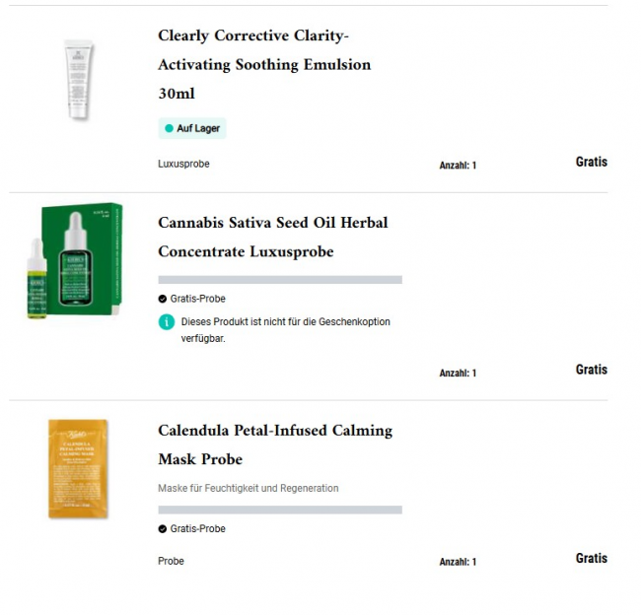Click the Gratis price of Clearly Corrective emulsion
The height and width of the screenshot is (615, 641).
(591, 162)
